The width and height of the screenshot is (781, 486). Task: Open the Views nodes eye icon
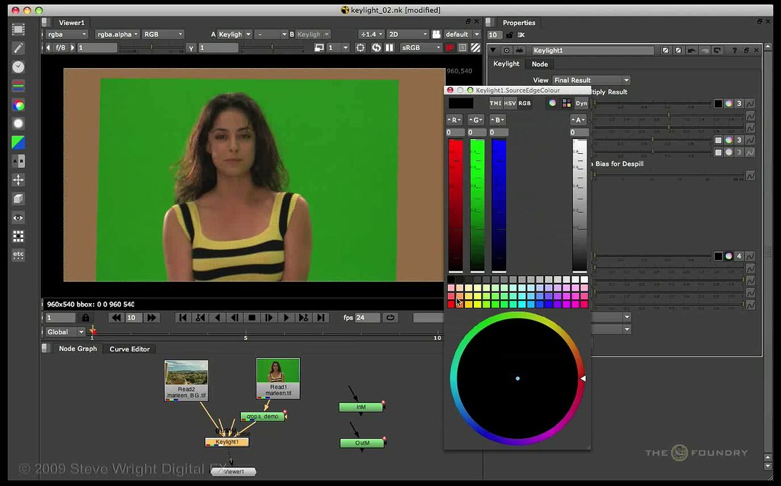click(18, 217)
